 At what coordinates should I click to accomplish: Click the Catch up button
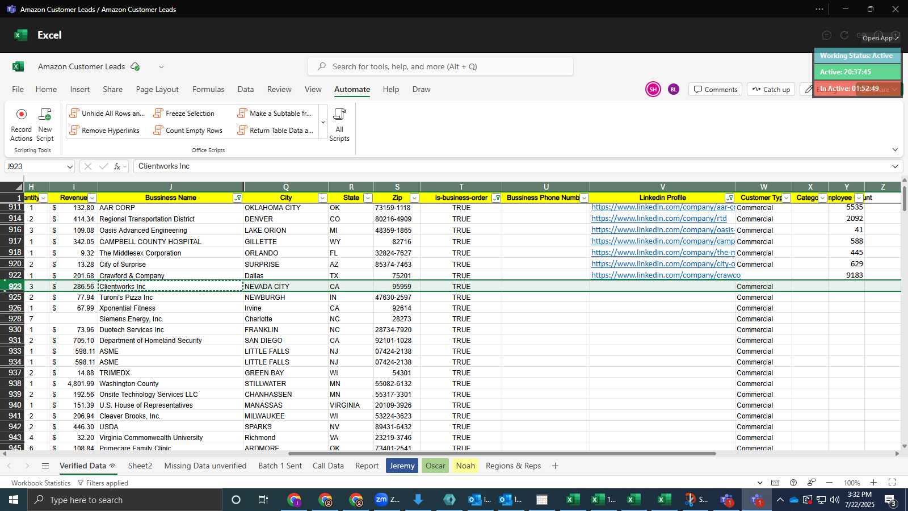[771, 89]
